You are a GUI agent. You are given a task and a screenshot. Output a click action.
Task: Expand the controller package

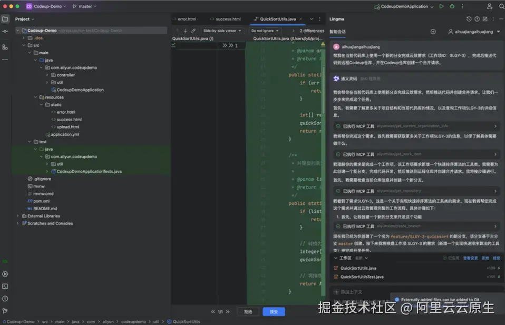click(47, 75)
